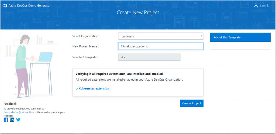This screenshot has height=134, width=276.
Task: Click the New Project Name label
Action: tap(85, 46)
